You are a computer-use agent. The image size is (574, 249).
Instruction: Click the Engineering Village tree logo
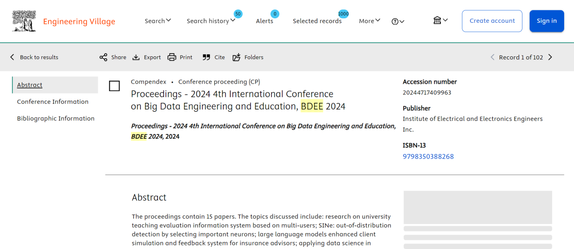(x=24, y=21)
